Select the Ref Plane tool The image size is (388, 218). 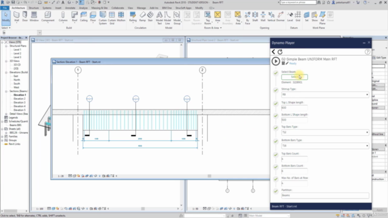(x=323, y=18)
